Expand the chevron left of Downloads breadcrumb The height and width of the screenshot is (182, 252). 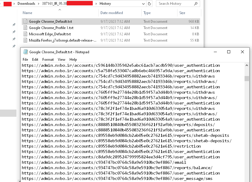[14, 4]
